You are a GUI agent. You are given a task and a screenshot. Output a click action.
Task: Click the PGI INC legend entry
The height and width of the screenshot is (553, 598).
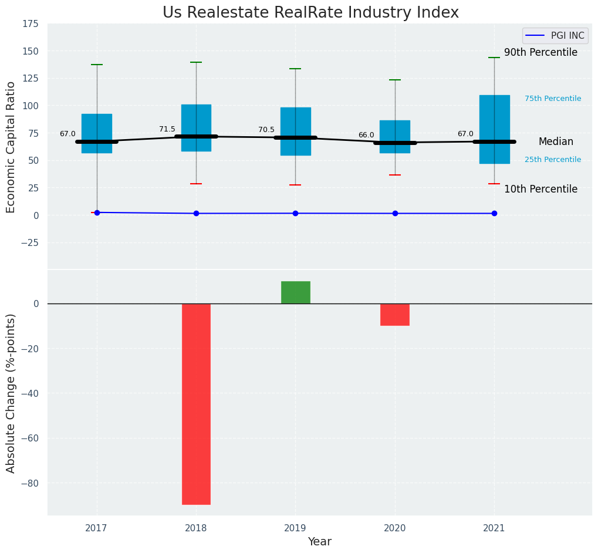coord(555,36)
